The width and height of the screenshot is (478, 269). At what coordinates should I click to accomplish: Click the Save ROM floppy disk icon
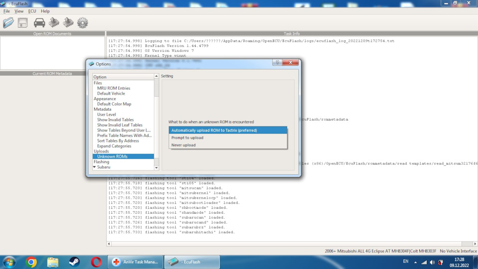[x=23, y=22]
